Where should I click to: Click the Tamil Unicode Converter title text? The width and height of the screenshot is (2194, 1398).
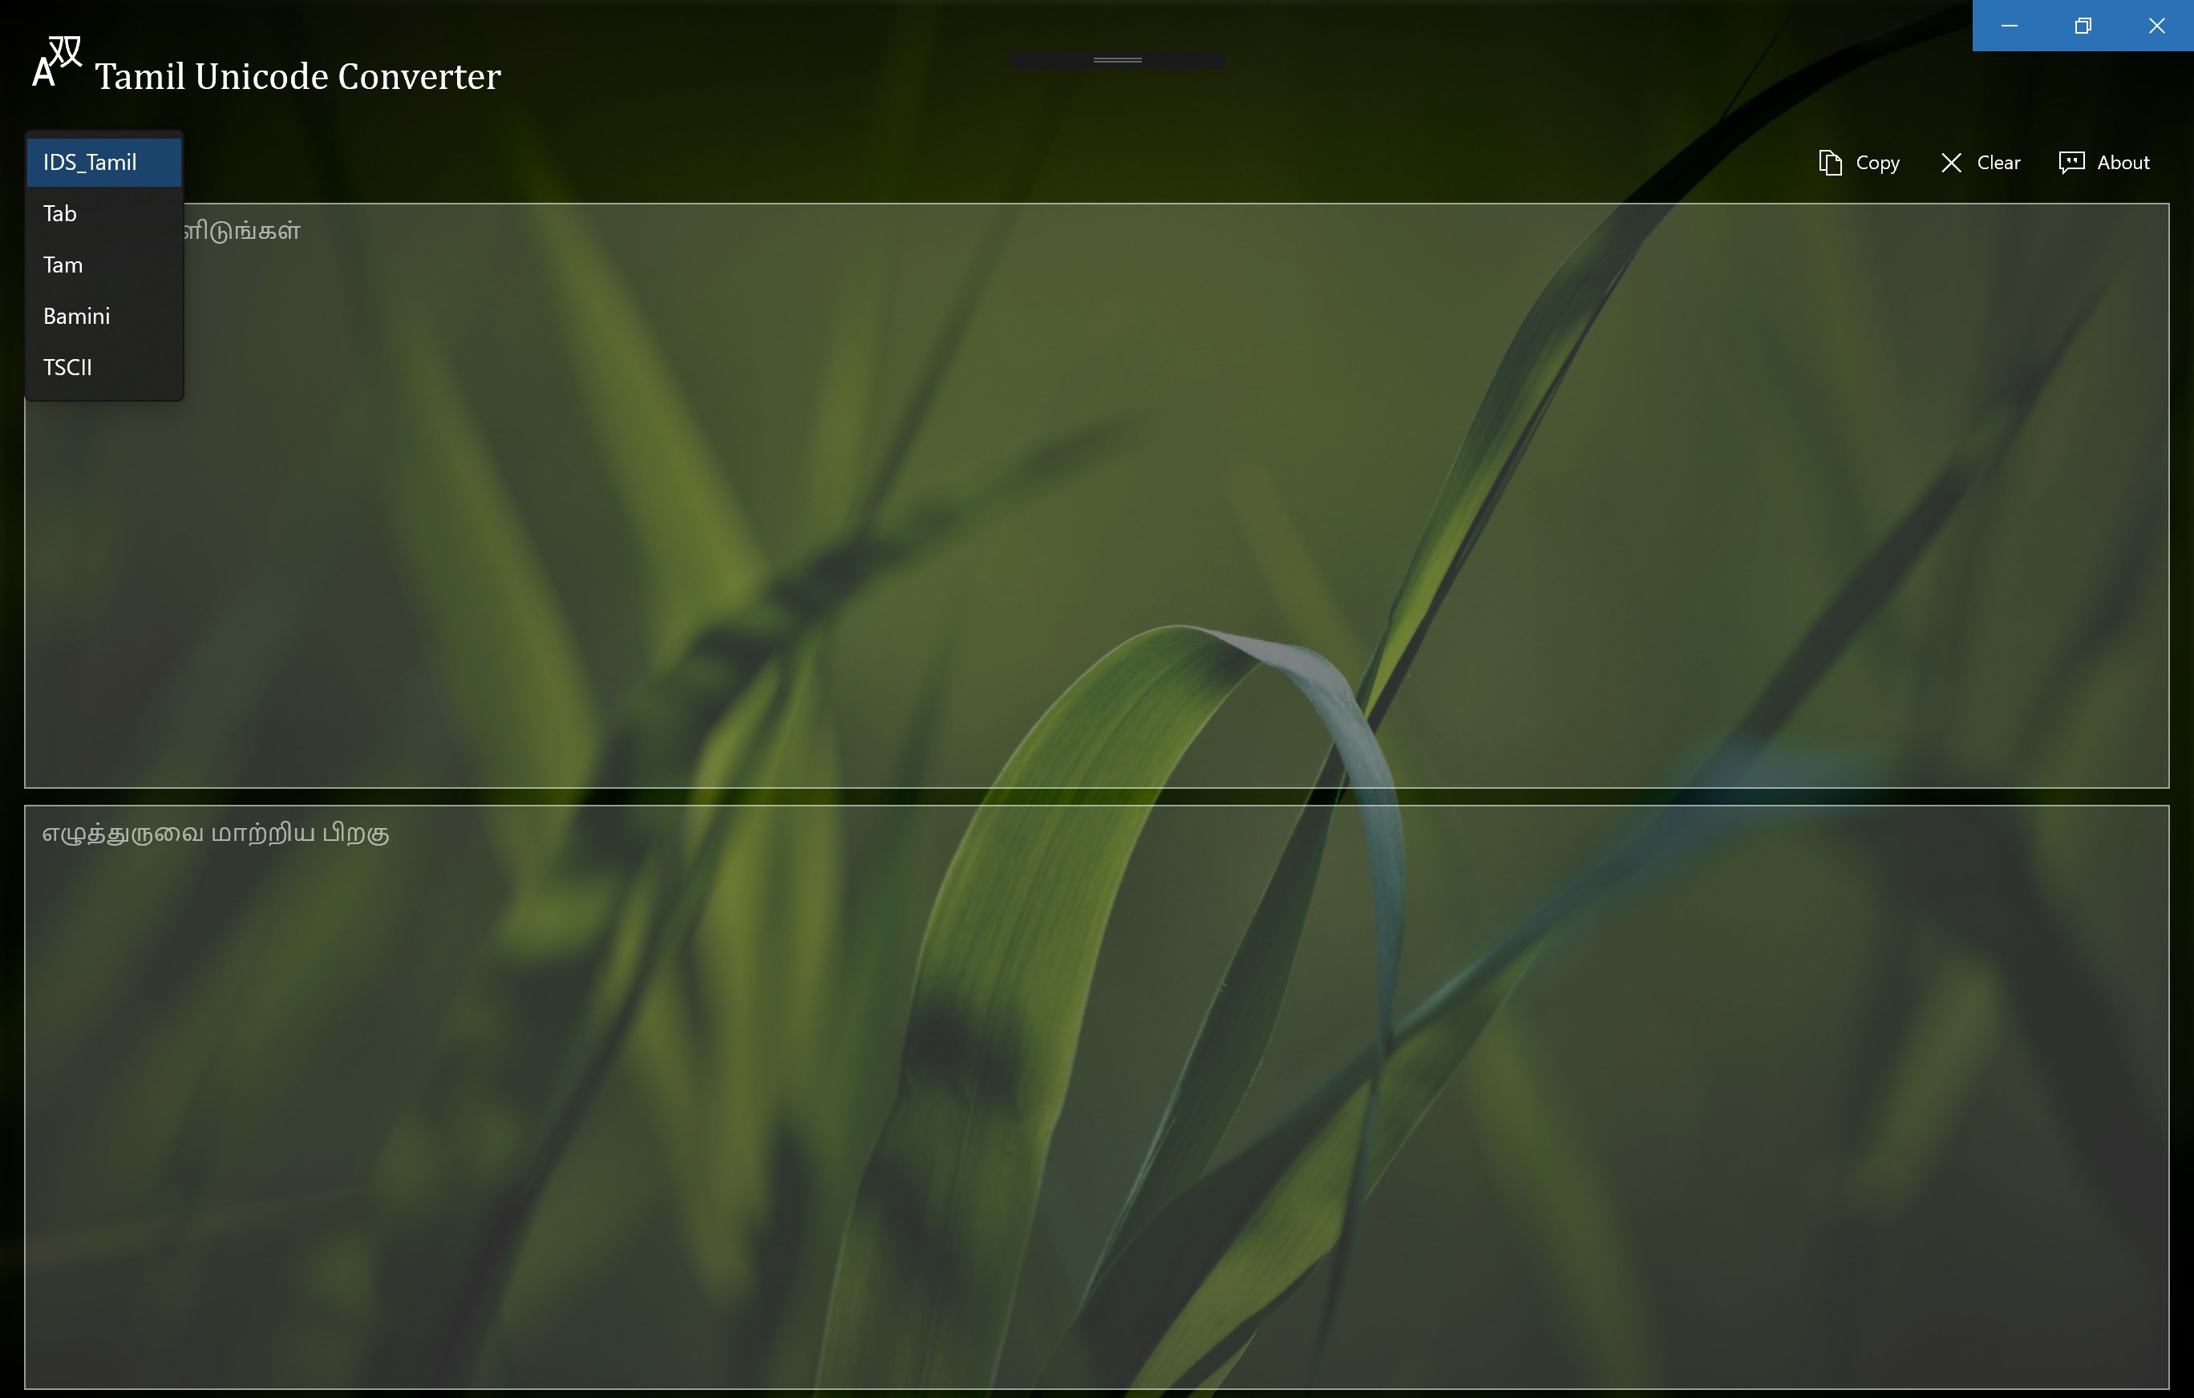point(298,76)
